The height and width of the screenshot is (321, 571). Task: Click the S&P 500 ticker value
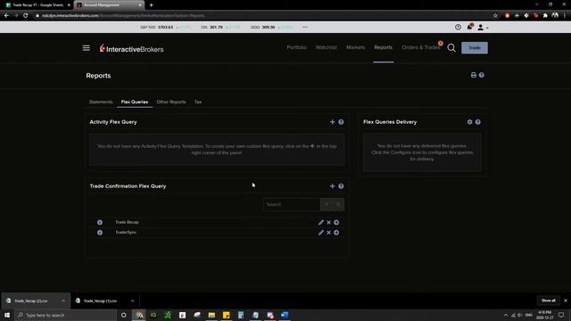pyautogui.click(x=165, y=27)
